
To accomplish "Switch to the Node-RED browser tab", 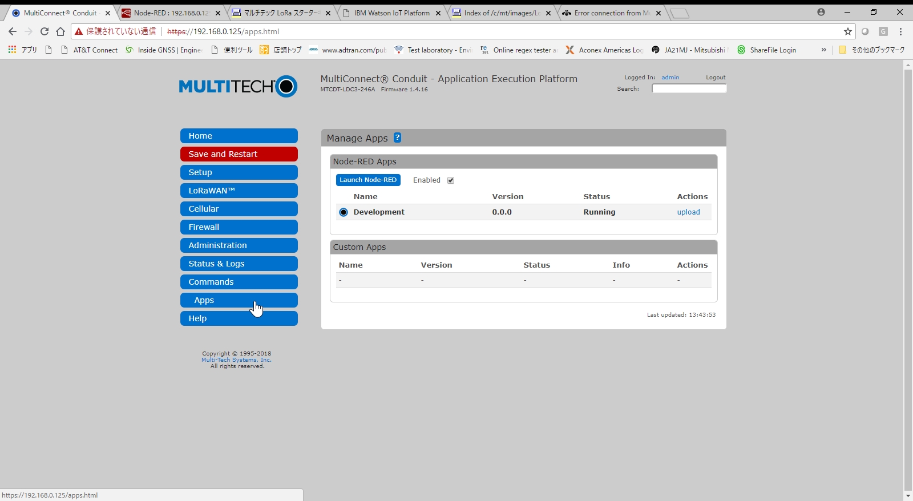I will click(x=170, y=13).
